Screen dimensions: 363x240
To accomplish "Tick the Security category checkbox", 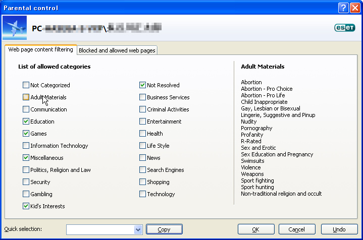I will coord(26,182).
